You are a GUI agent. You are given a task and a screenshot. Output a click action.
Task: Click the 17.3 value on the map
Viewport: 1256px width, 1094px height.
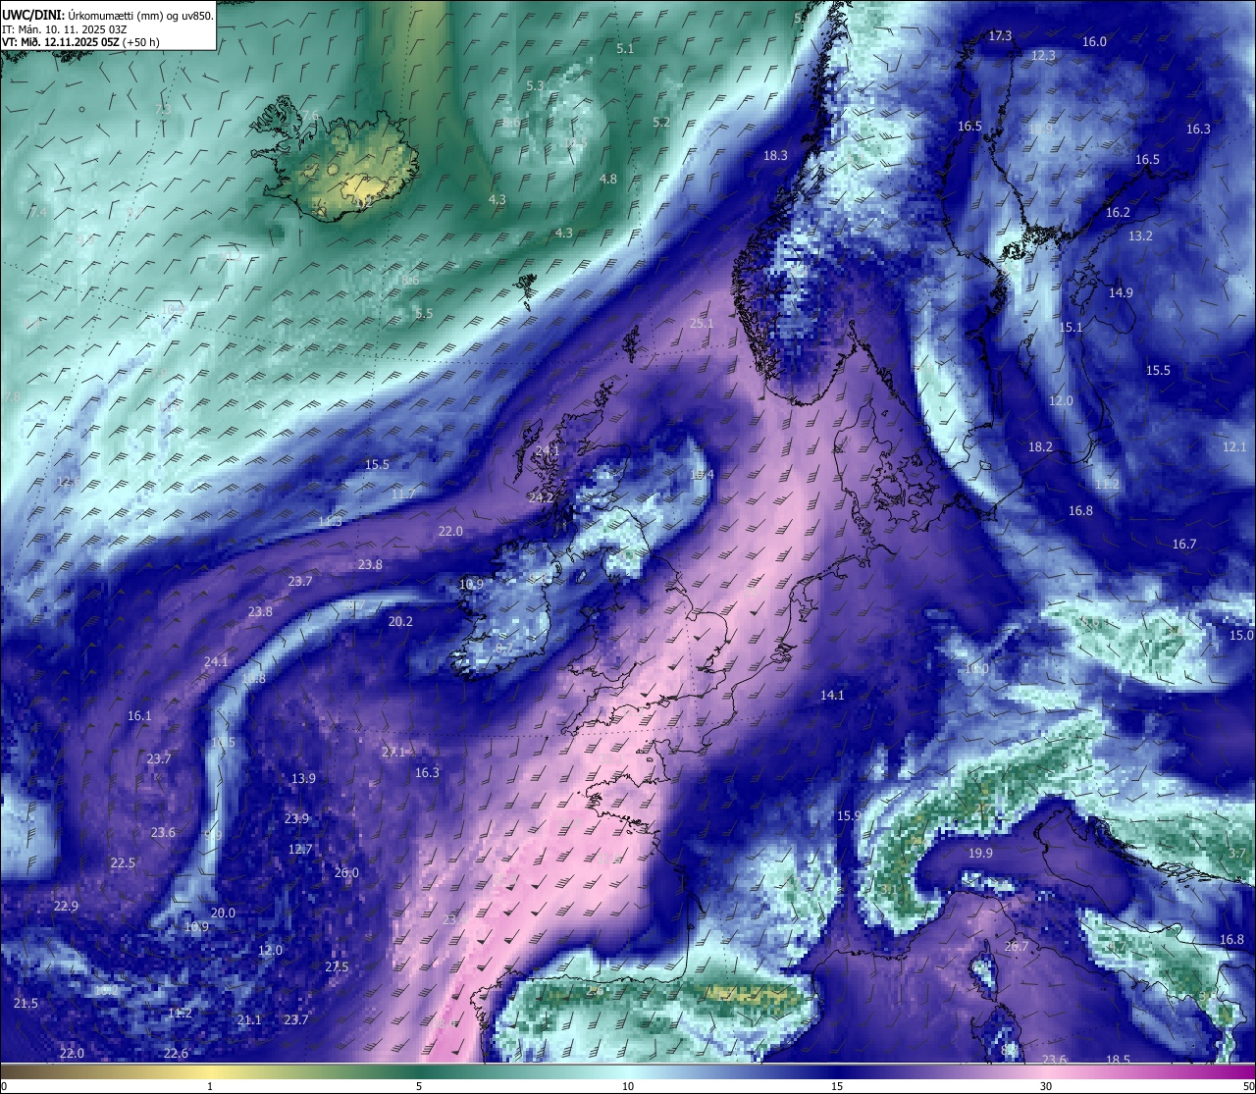[1000, 36]
